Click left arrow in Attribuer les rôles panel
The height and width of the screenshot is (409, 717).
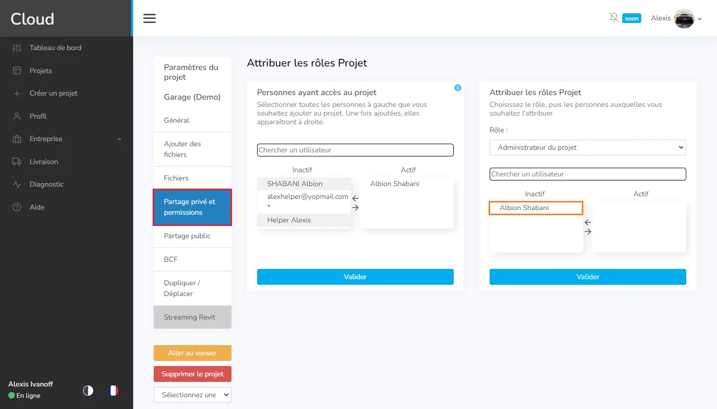[588, 222]
